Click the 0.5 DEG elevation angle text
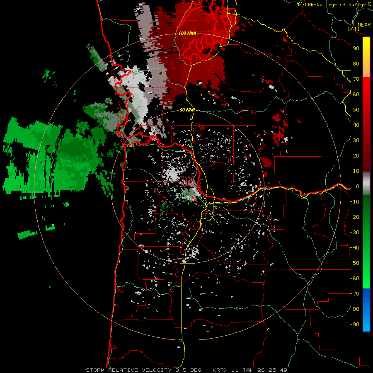This screenshot has width=373, height=373. [x=189, y=370]
